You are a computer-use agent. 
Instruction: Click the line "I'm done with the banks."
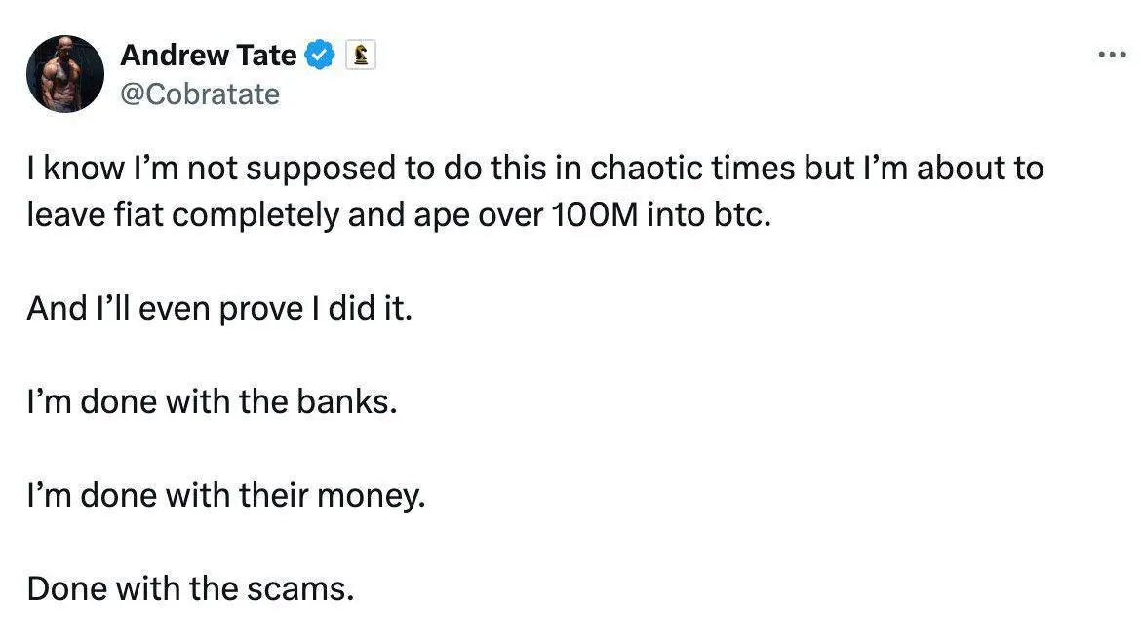213,402
